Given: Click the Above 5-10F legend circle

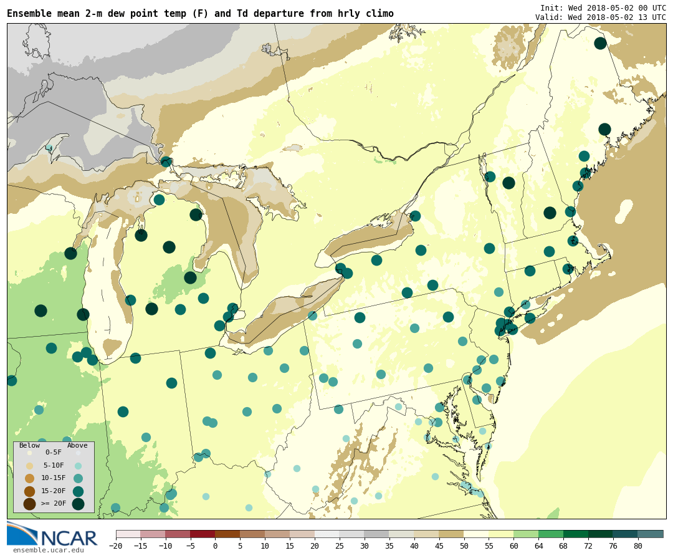Looking at the screenshot, I should tap(78, 466).
